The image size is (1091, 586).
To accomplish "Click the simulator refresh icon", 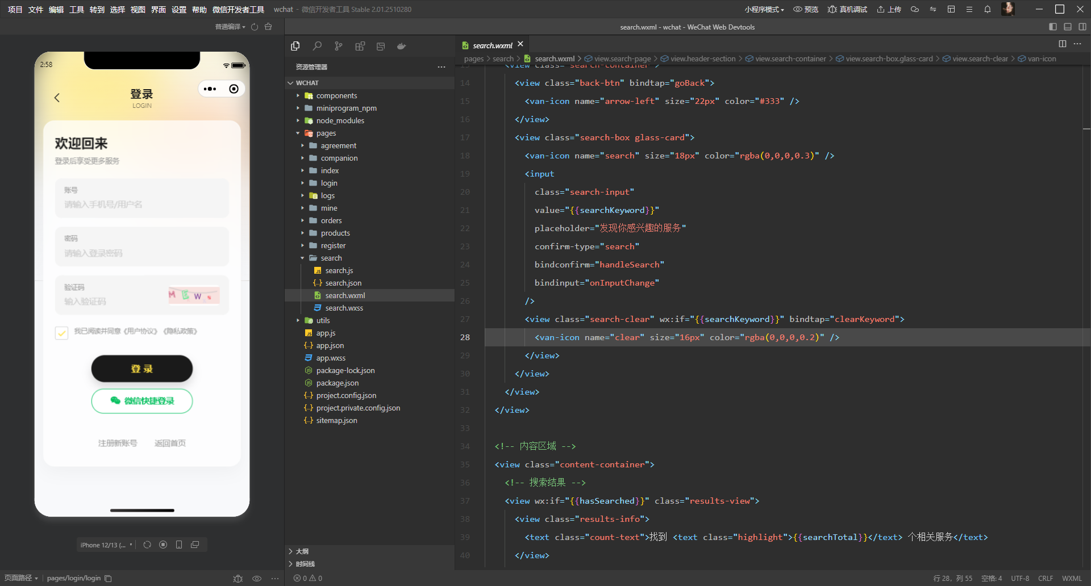I will click(x=147, y=545).
